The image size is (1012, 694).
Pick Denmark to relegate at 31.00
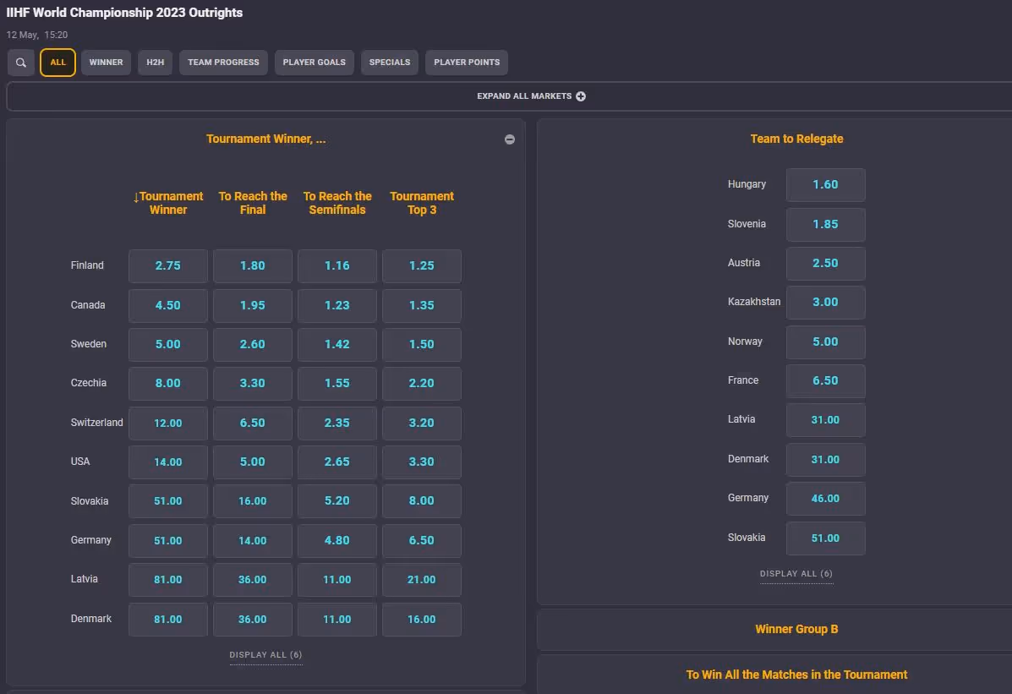pyautogui.click(x=825, y=460)
